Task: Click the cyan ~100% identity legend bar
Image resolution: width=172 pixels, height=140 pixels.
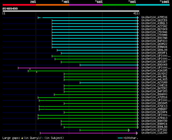Action: pyautogui.click(x=153, y=5)
